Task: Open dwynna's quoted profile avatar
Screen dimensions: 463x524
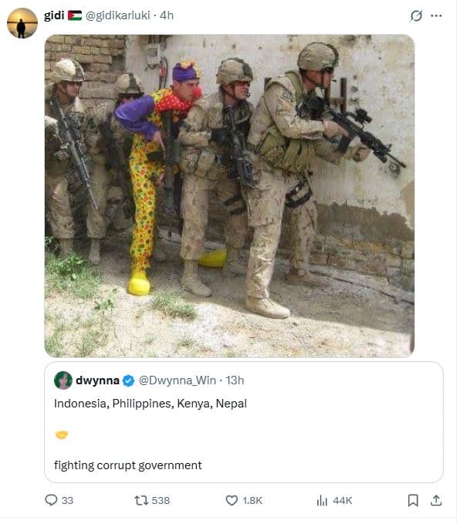Action: tap(63, 380)
